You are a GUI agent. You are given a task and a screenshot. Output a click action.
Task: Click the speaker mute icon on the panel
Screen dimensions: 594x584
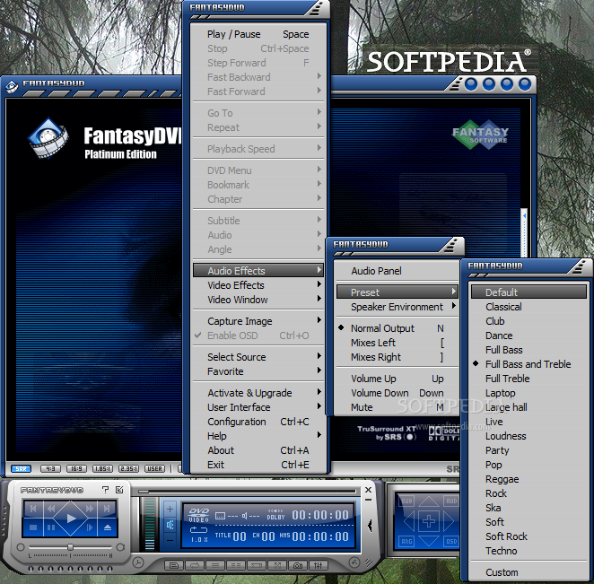pyautogui.click(x=170, y=525)
